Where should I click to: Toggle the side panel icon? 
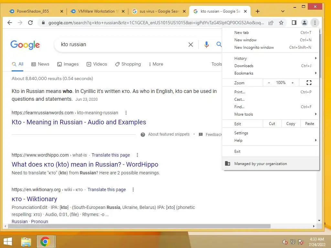click(294, 23)
